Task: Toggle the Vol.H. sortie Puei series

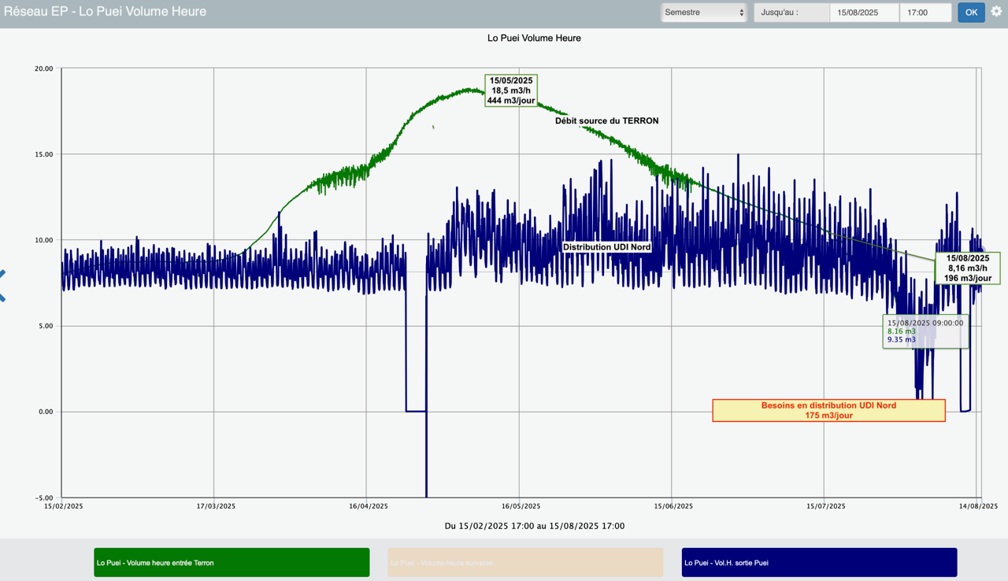Action: (819, 563)
